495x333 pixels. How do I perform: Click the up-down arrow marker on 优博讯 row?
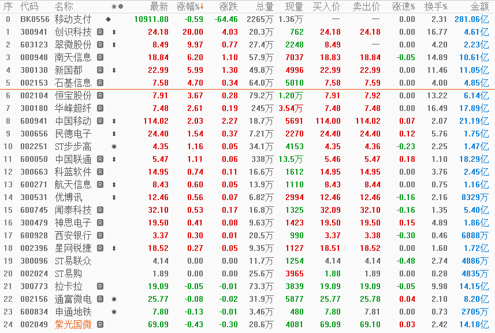[x=114, y=197]
